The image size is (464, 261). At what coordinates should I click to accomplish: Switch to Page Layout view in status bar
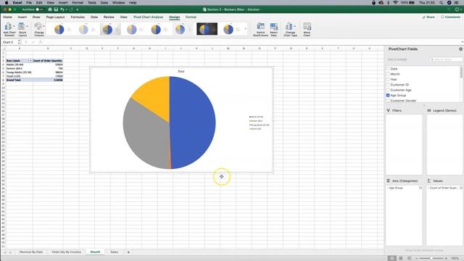click(401, 258)
